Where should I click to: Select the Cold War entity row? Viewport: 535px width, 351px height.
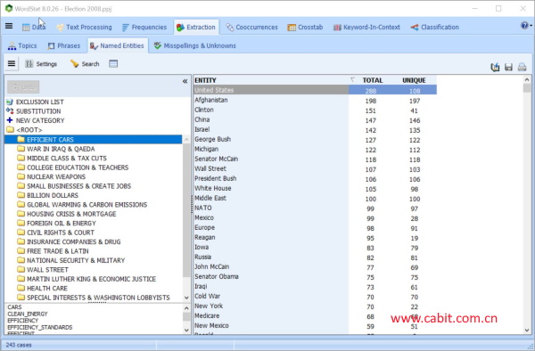pos(315,297)
